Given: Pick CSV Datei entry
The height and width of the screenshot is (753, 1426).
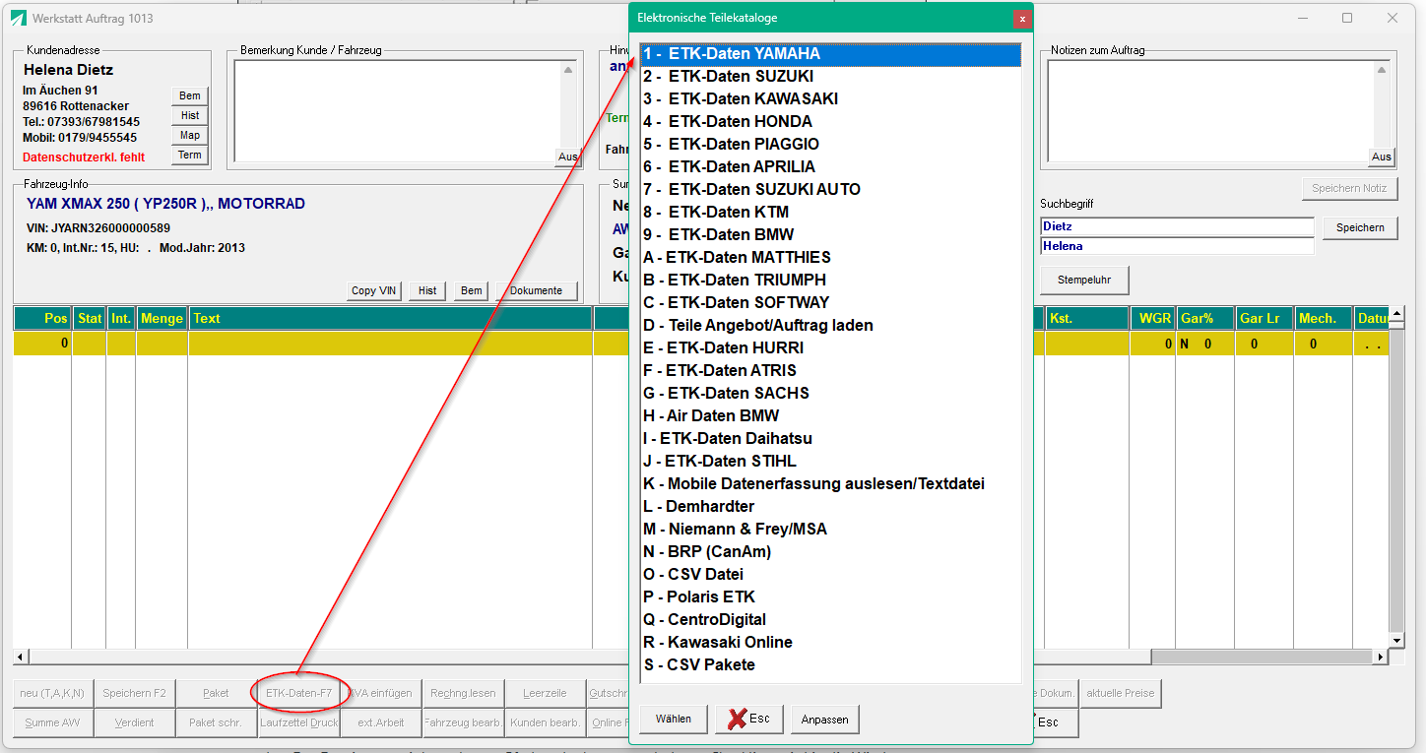Looking at the screenshot, I should (x=830, y=575).
